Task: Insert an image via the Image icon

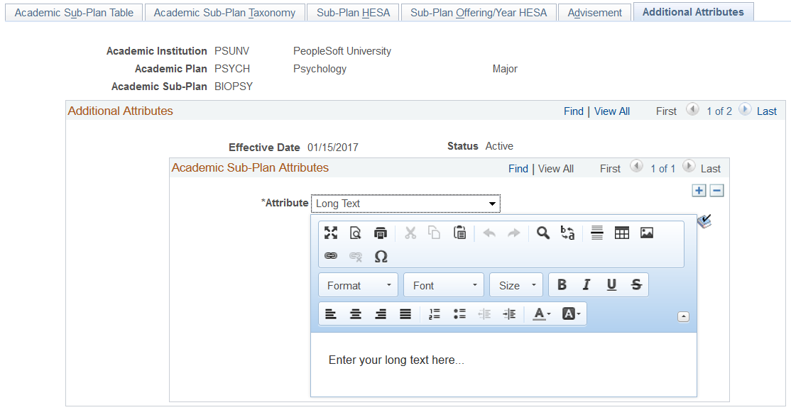Action: pos(647,233)
